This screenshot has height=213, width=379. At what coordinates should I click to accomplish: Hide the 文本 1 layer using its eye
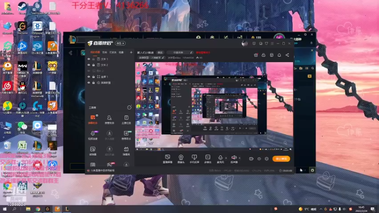[89, 59]
